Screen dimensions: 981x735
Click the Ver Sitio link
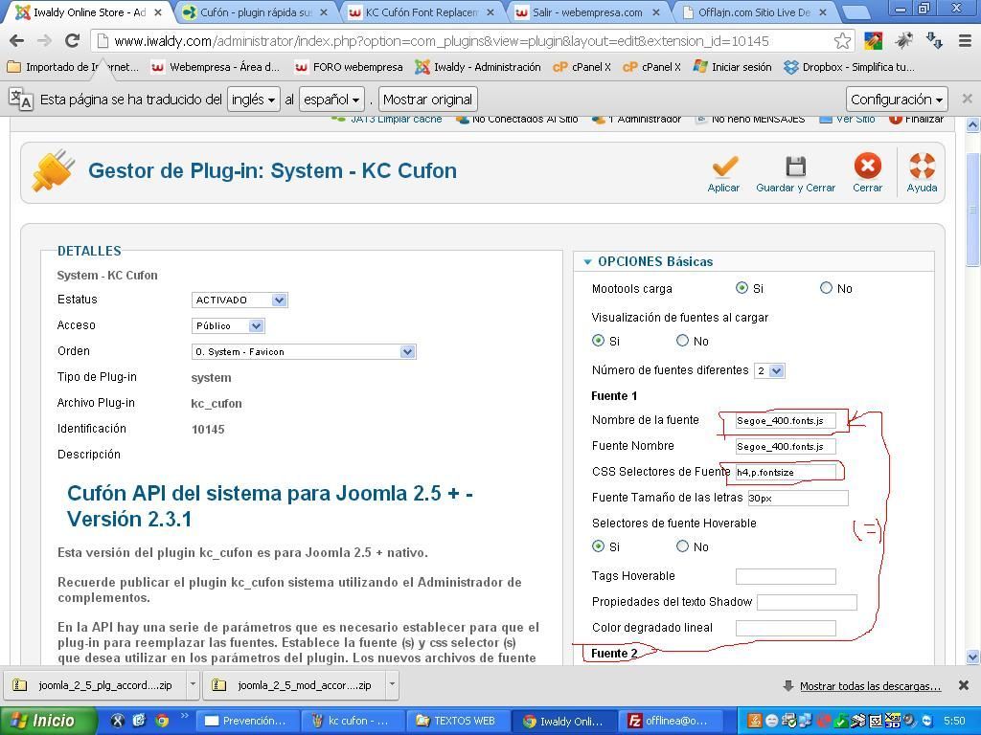[848, 119]
